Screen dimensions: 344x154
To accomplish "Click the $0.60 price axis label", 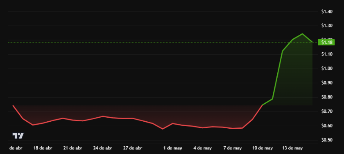I will [x=327, y=126].
